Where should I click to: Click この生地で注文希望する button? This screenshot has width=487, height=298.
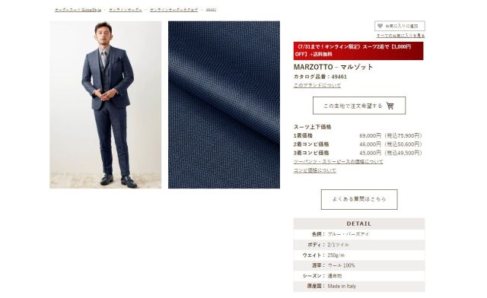(359, 106)
